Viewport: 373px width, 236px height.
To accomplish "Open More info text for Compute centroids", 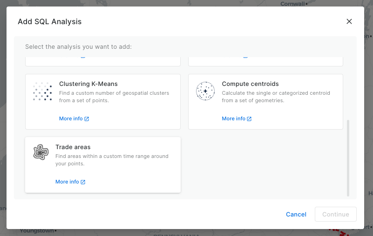I will point(234,119).
